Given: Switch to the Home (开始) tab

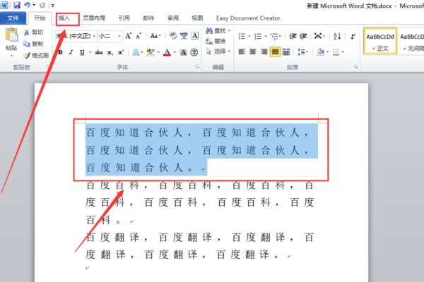Looking at the screenshot, I should click(x=40, y=18).
